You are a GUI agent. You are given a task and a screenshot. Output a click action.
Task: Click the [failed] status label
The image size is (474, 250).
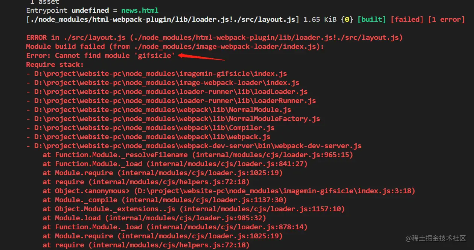(407, 19)
